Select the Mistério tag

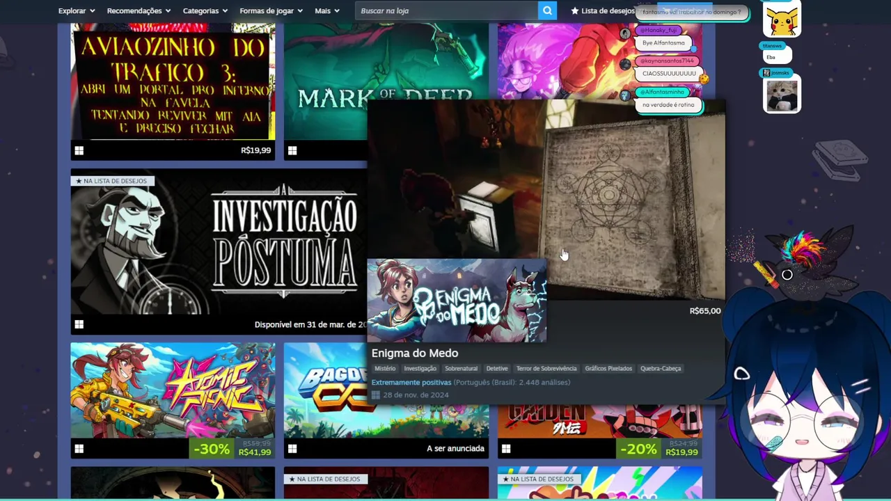385,369
